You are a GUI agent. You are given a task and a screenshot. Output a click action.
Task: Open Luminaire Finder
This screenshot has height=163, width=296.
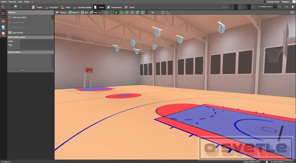click(x=271, y=2)
